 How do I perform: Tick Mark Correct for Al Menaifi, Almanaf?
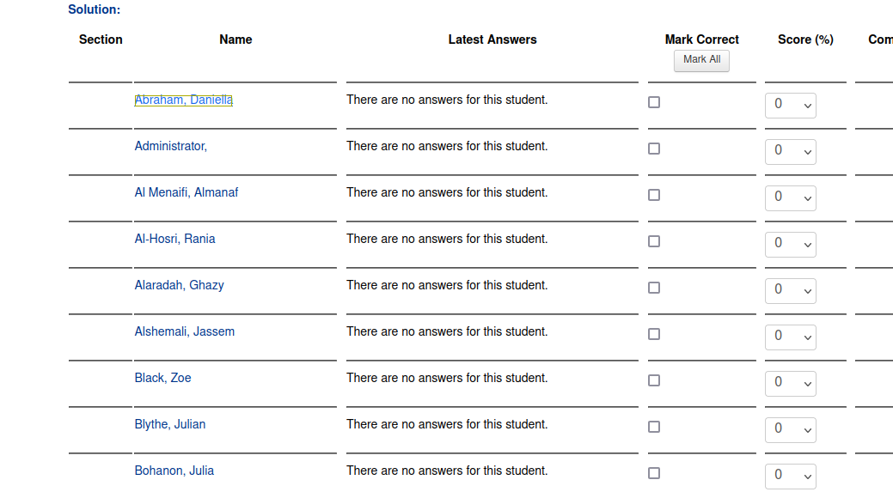pyautogui.click(x=654, y=195)
